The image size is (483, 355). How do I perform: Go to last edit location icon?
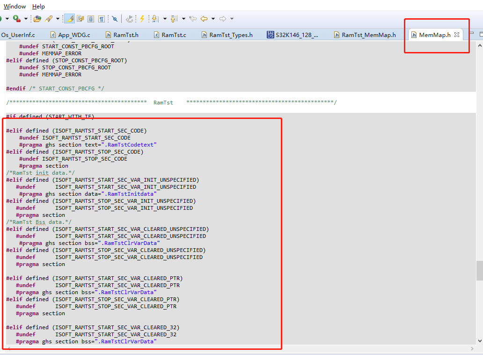193,19
